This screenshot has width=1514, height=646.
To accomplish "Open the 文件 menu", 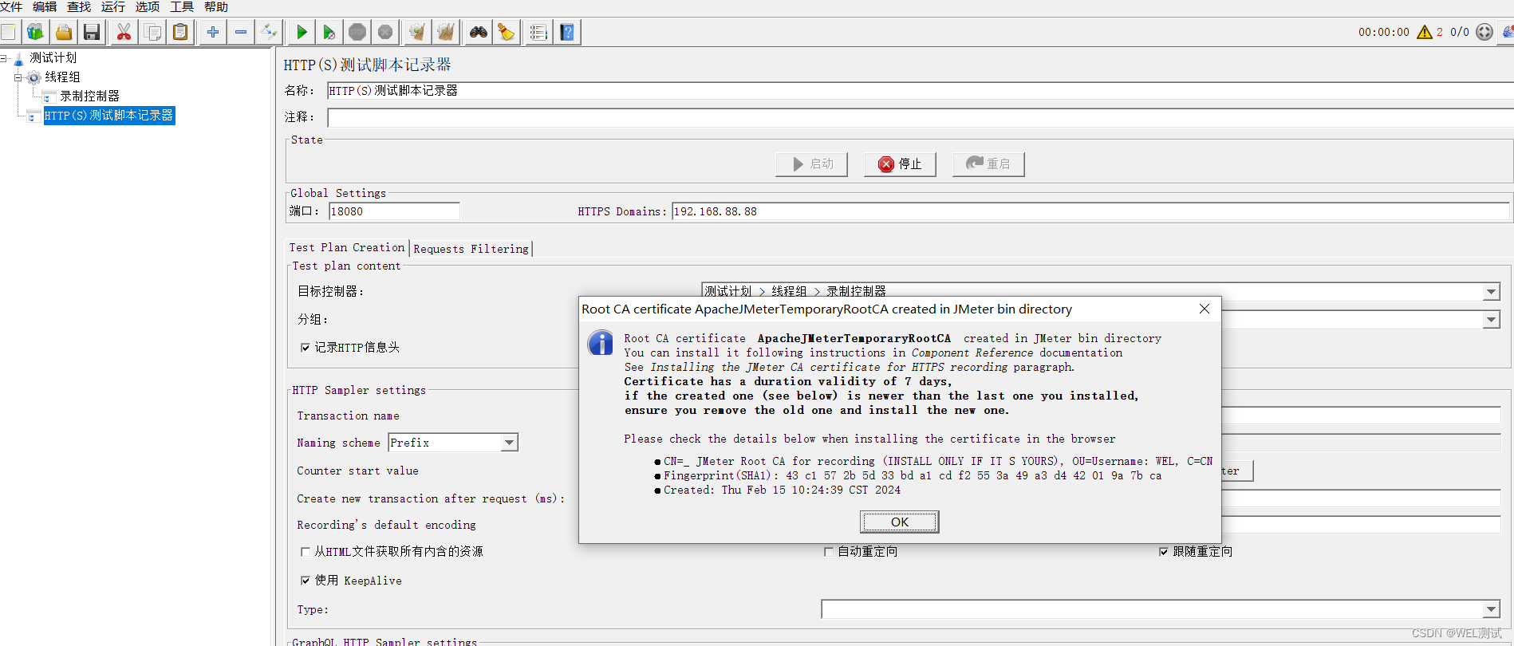I will (x=11, y=7).
